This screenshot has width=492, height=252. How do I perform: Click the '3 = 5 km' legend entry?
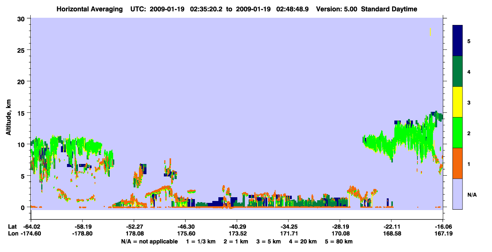click(x=269, y=241)
